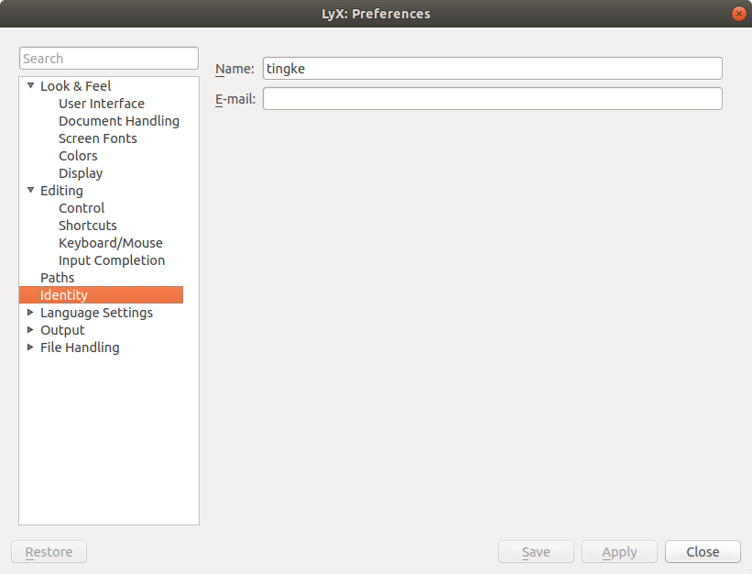Expand the Language Settings section
This screenshot has height=574, width=752.
click(x=30, y=313)
